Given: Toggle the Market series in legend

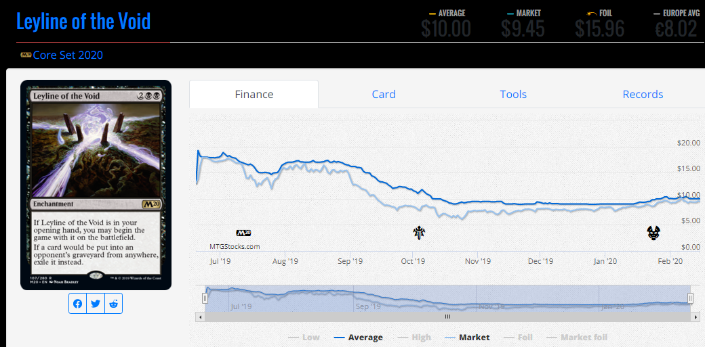Looking at the screenshot, I should pos(467,337).
